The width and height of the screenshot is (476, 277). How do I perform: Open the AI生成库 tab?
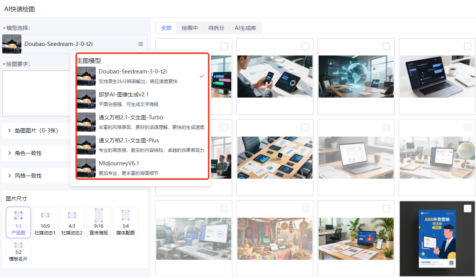(245, 28)
